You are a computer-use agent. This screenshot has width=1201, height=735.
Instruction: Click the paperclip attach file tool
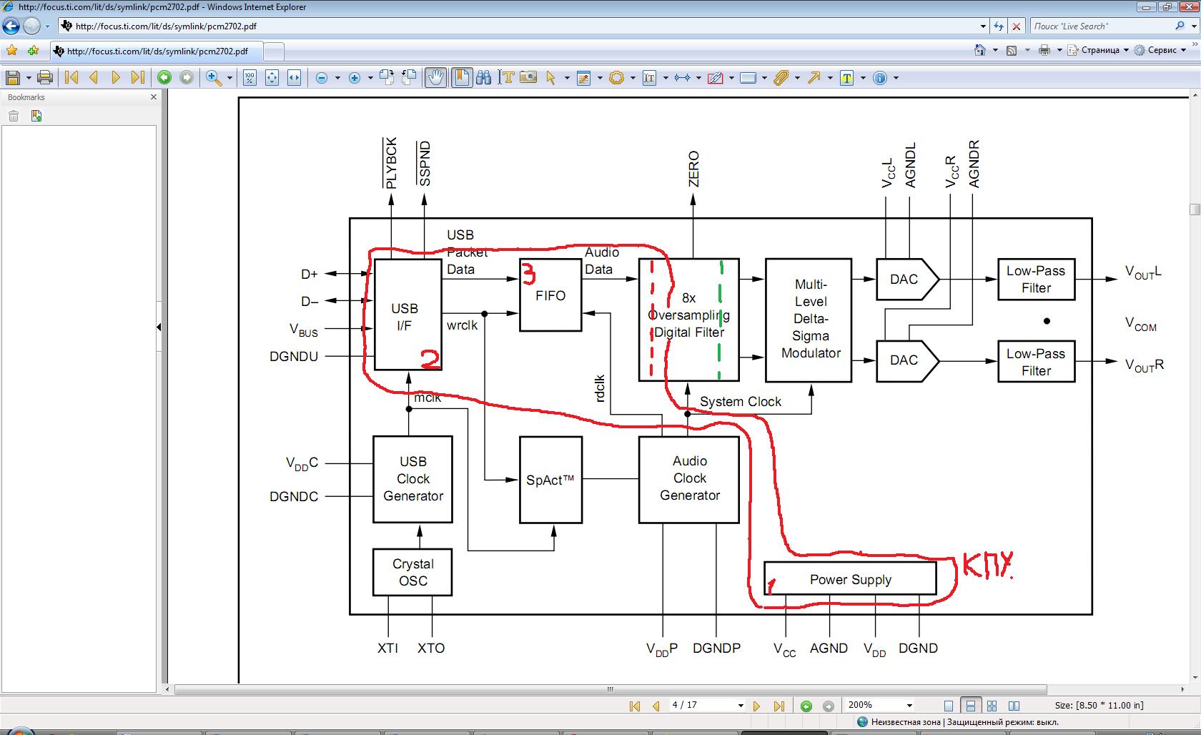coord(781,78)
